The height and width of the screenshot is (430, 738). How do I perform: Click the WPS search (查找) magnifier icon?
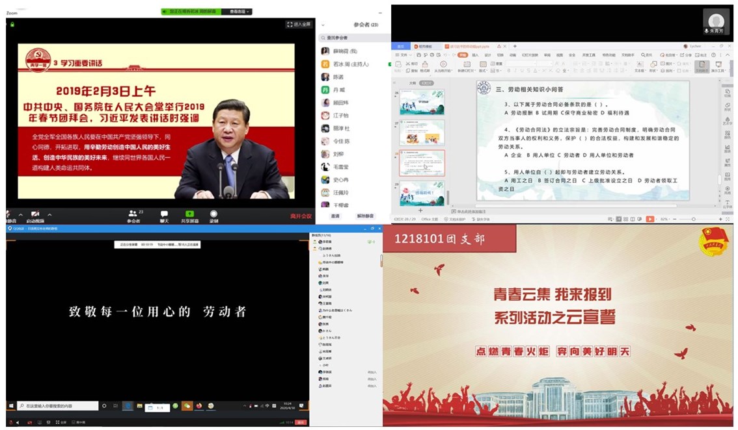(x=642, y=55)
